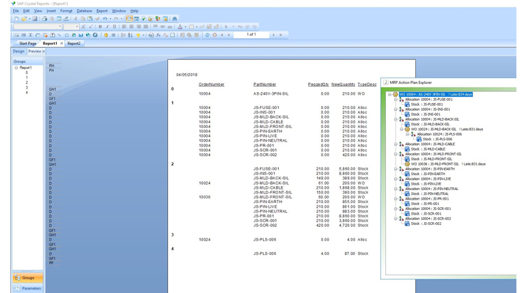Screen dimensions: 526x293
Task: Switch to the Start Page tab
Action: coord(27,44)
